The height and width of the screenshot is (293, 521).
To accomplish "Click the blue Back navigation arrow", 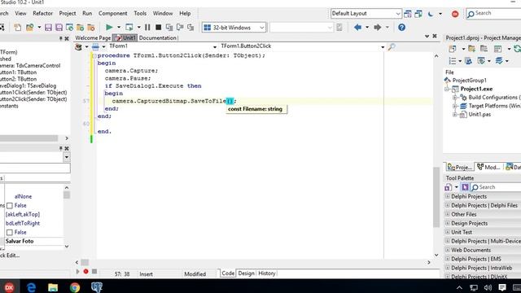I will pyautogui.click(x=357, y=27).
